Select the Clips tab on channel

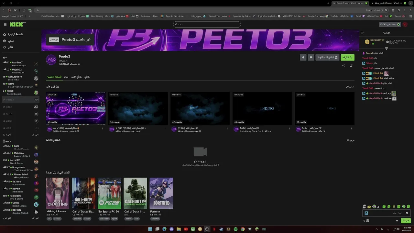(87, 77)
